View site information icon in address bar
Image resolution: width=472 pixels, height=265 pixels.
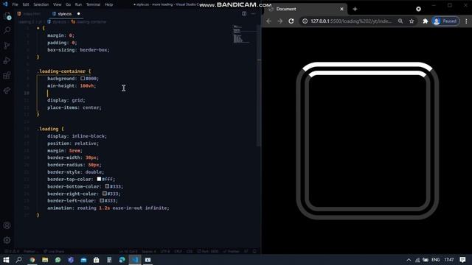tap(305, 21)
